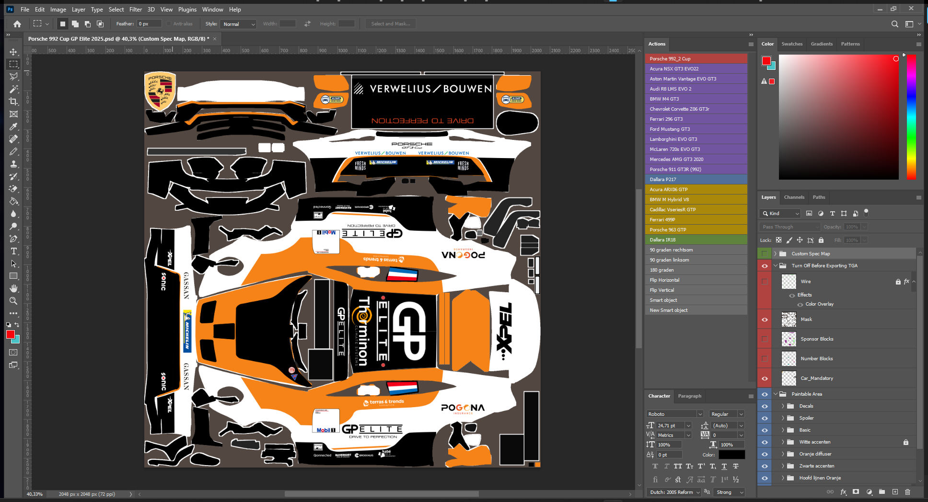Select the Pen tool
Image resolution: width=928 pixels, height=502 pixels.
tap(13, 239)
